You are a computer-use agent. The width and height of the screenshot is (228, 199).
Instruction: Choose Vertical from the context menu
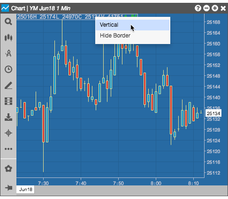(133, 25)
